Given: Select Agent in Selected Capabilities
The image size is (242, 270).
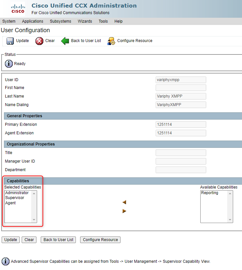Looking at the screenshot, I should point(10,203).
